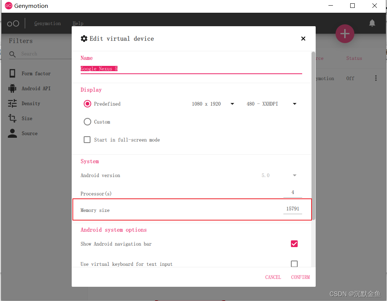Check Use virtual keyboard for text input
The height and width of the screenshot is (301, 387).
(294, 264)
